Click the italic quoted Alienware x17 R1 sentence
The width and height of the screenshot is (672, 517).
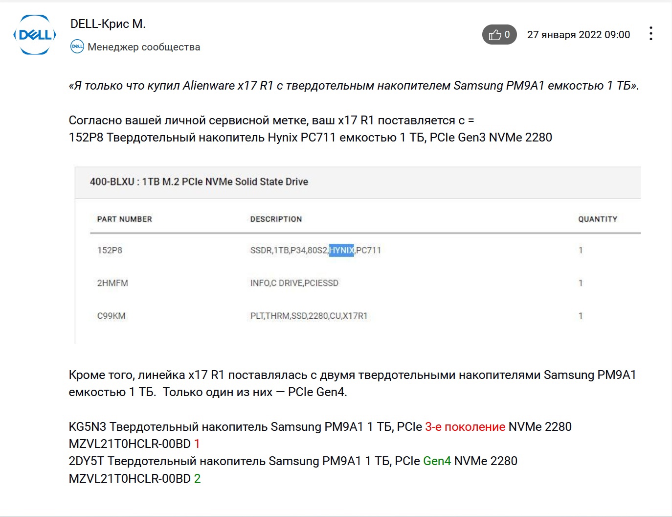(x=353, y=86)
